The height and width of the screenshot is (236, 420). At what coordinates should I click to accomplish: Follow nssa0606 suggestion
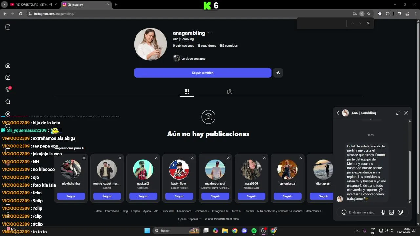[x=251, y=196]
